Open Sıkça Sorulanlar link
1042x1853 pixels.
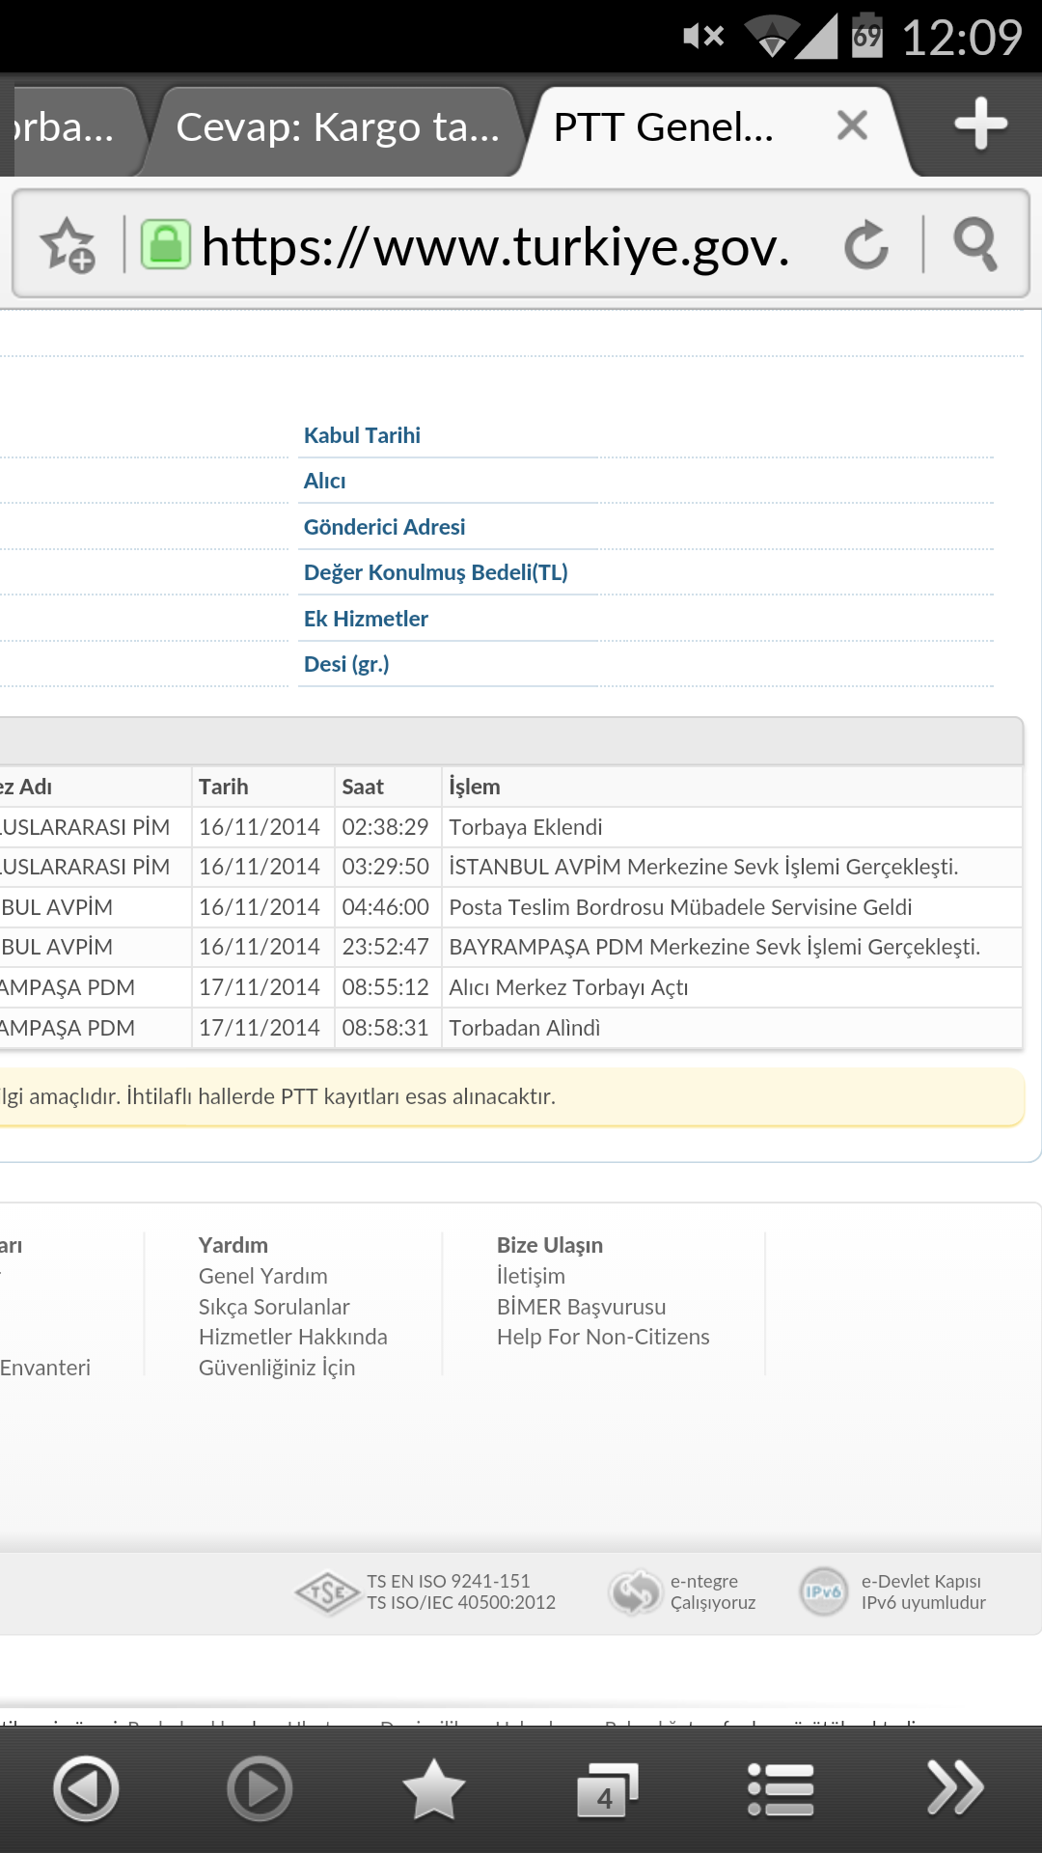274,1307
